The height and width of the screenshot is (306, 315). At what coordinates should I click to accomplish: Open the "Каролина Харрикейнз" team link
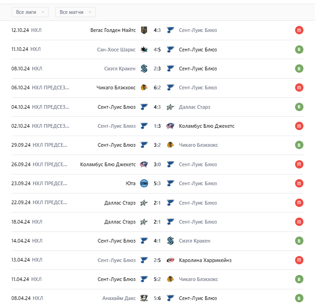[205, 260]
